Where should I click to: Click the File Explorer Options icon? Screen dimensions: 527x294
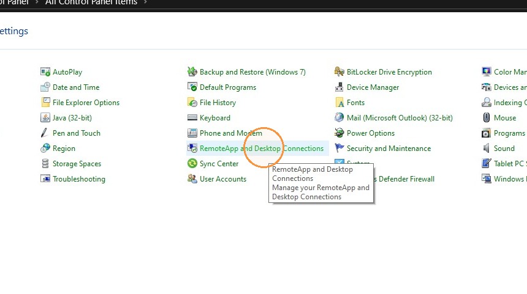45,102
